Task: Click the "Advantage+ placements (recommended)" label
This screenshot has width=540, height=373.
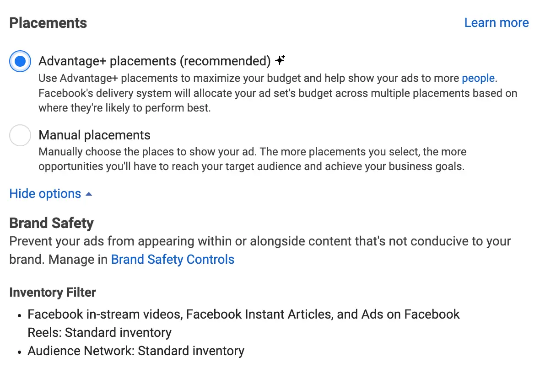Action: 155,61
